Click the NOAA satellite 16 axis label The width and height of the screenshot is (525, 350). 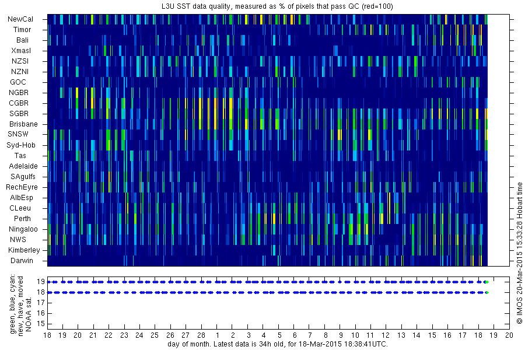click(41, 313)
